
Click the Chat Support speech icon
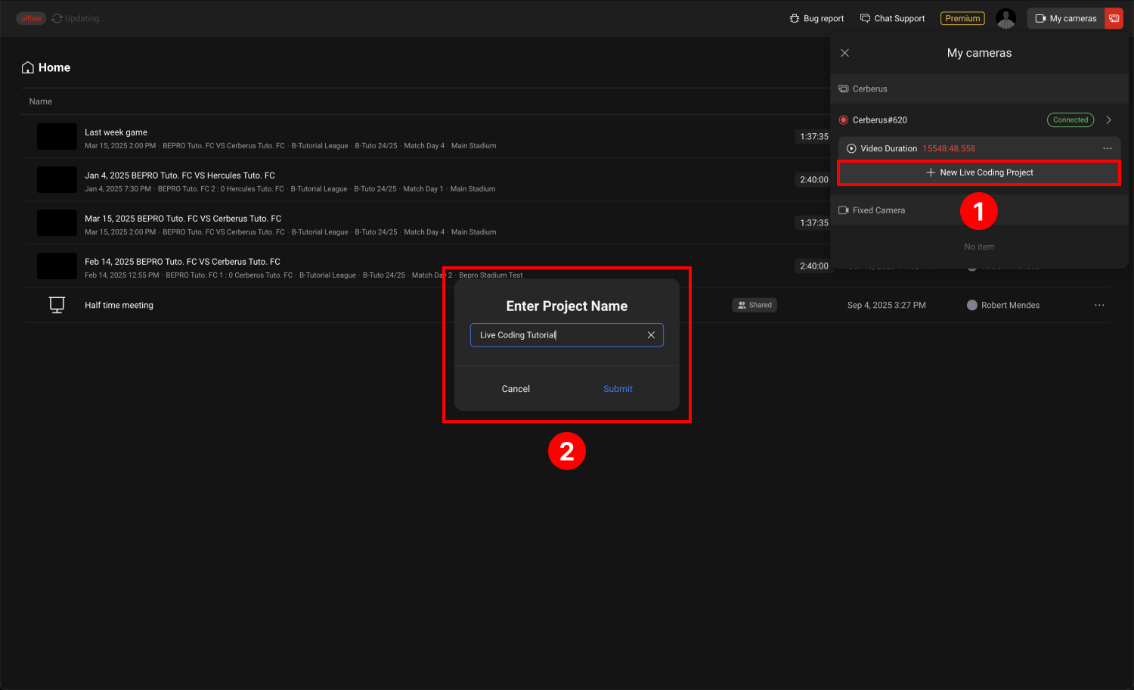(x=865, y=18)
